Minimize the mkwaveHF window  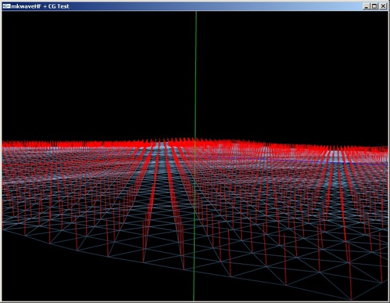(366, 6)
